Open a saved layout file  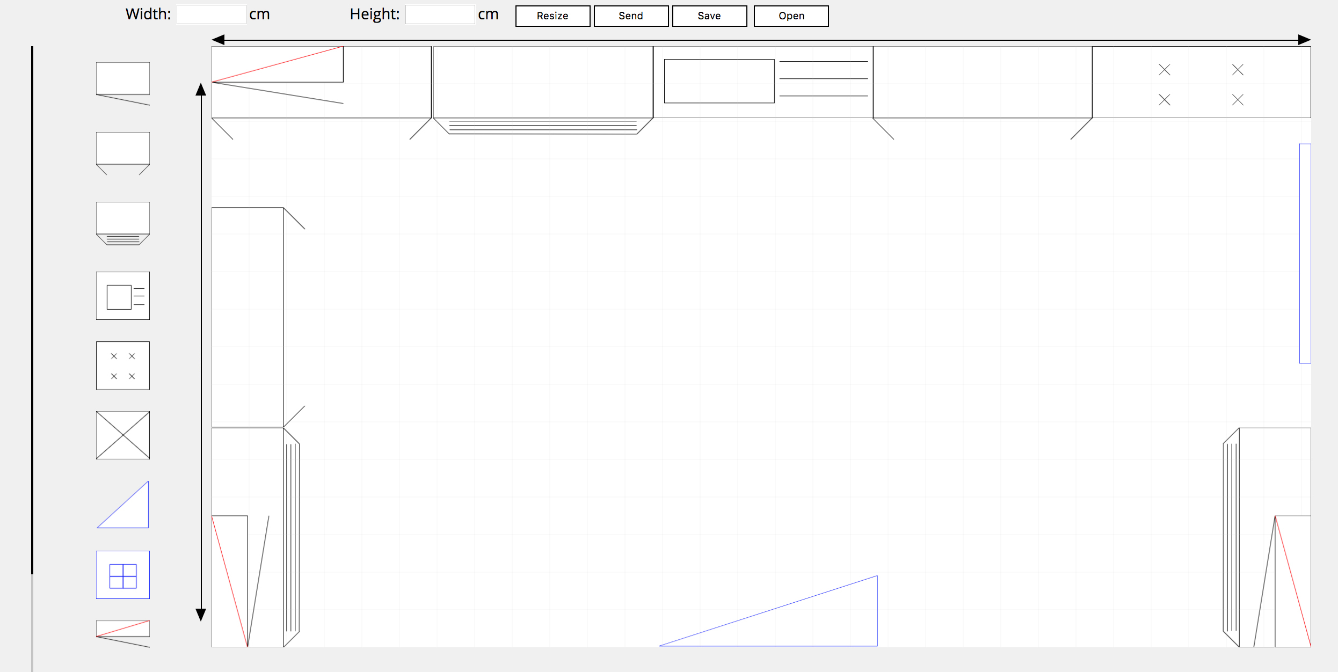(791, 16)
